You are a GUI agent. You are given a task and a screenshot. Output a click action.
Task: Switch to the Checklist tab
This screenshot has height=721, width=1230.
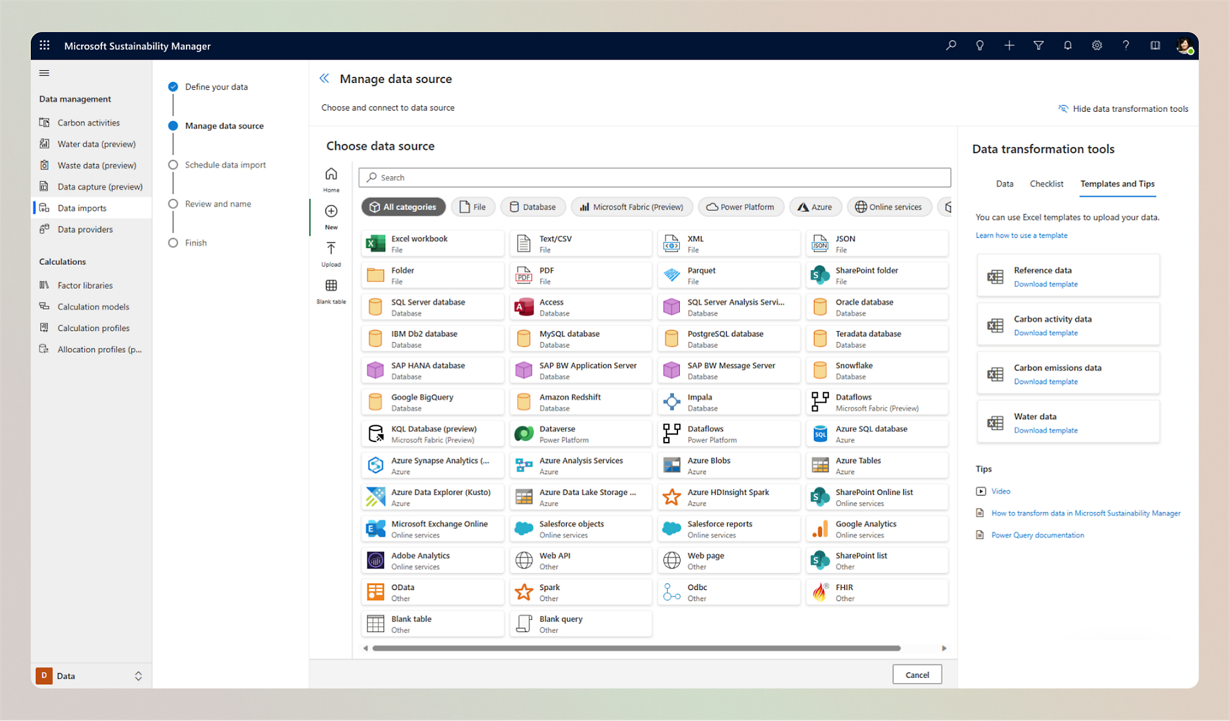pyautogui.click(x=1045, y=183)
